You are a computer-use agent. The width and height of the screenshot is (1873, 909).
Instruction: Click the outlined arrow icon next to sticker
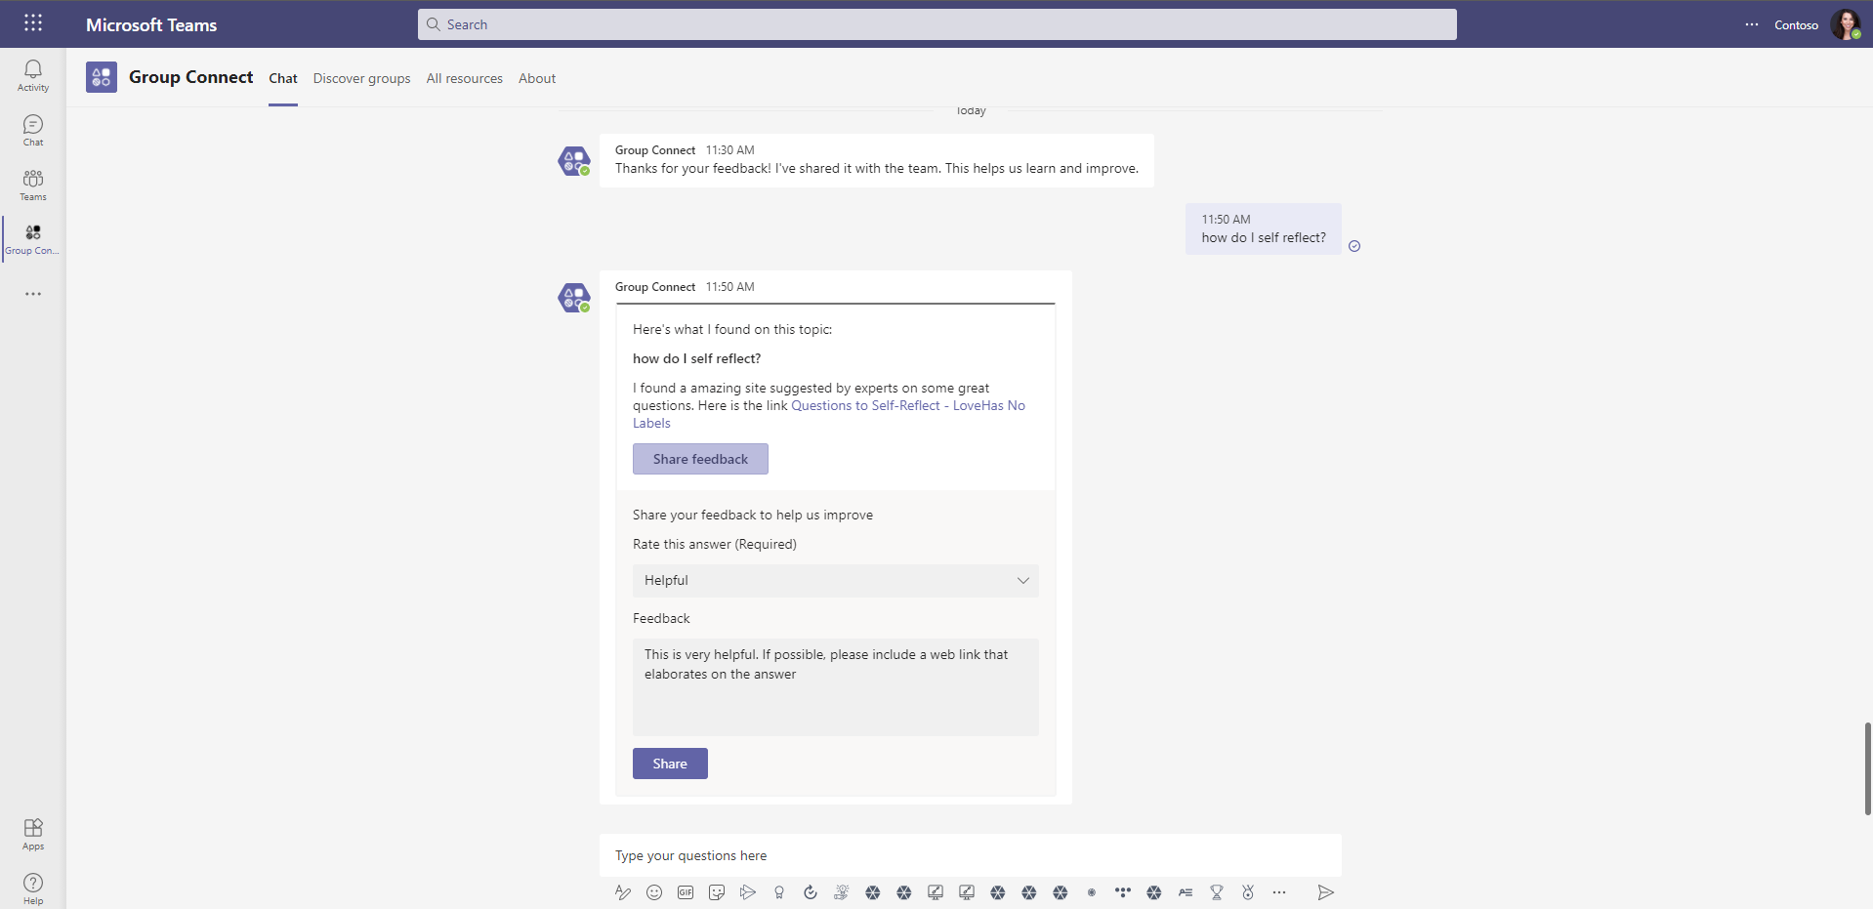coord(748,892)
